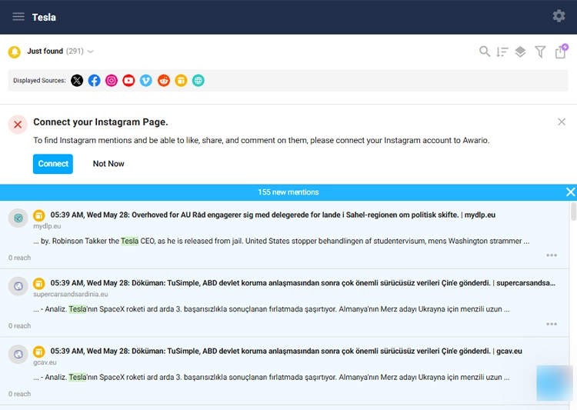Open settings via the gear icon
577x410 pixels.
(559, 16)
